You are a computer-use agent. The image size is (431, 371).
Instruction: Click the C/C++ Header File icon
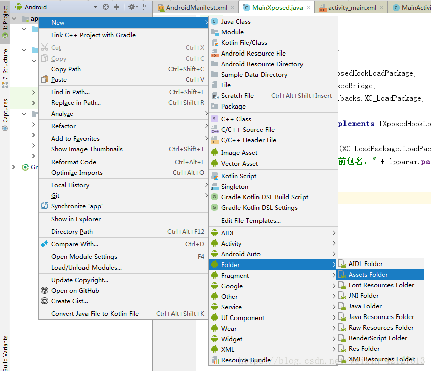click(214, 140)
